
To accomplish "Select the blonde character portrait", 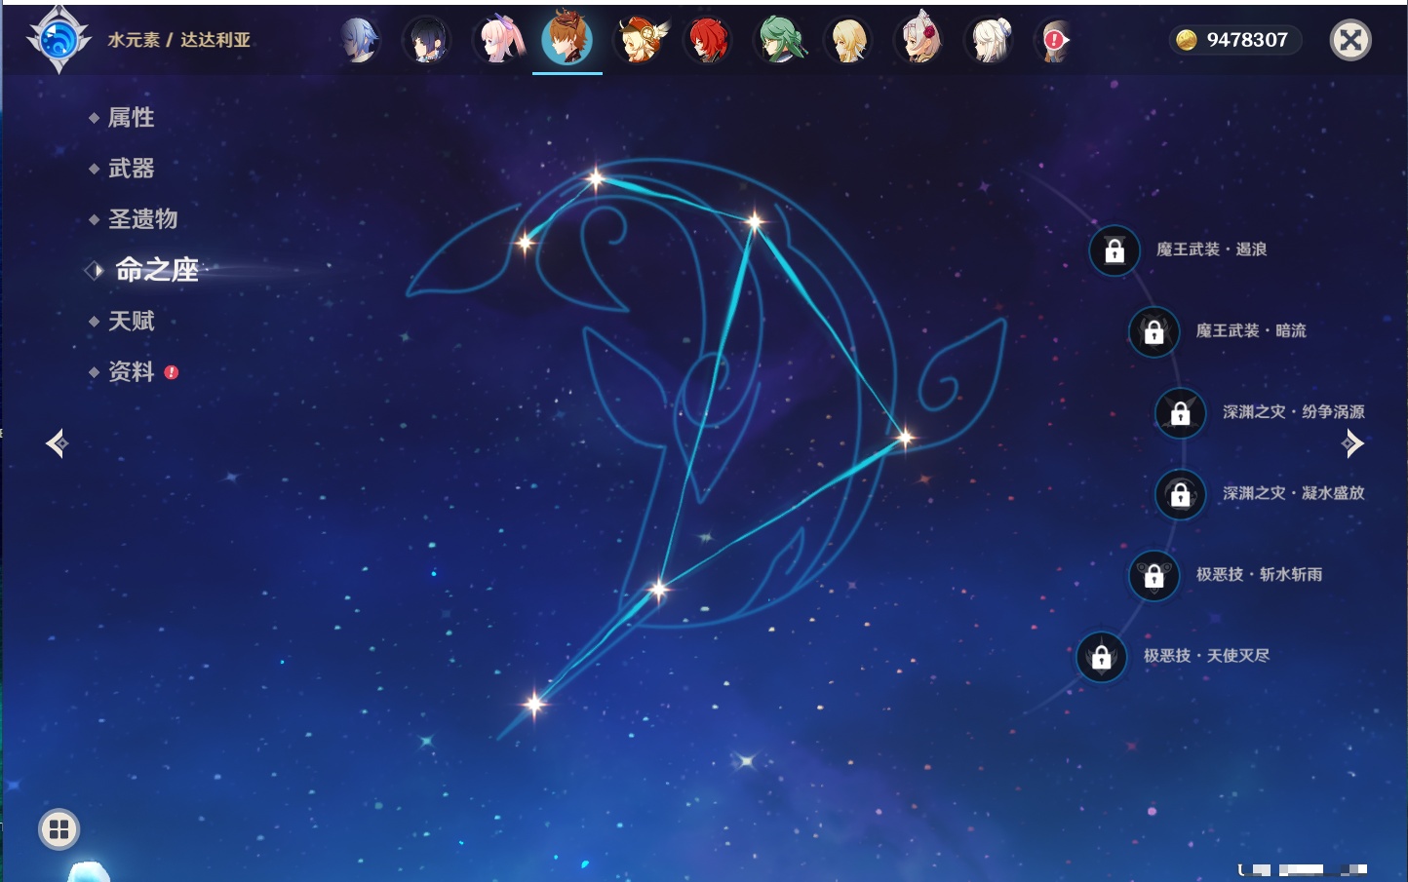I will click(x=849, y=41).
